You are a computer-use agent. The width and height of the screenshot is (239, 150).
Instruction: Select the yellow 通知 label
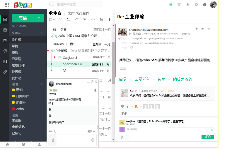[x=17, y=90]
